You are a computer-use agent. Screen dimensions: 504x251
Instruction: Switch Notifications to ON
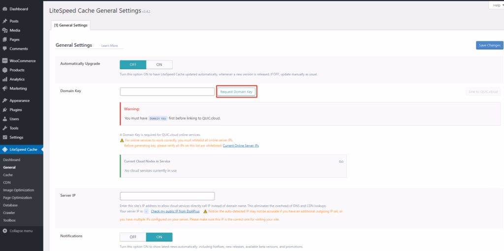click(159, 237)
